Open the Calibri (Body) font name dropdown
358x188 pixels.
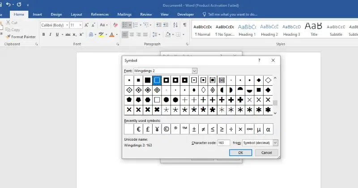(x=67, y=25)
